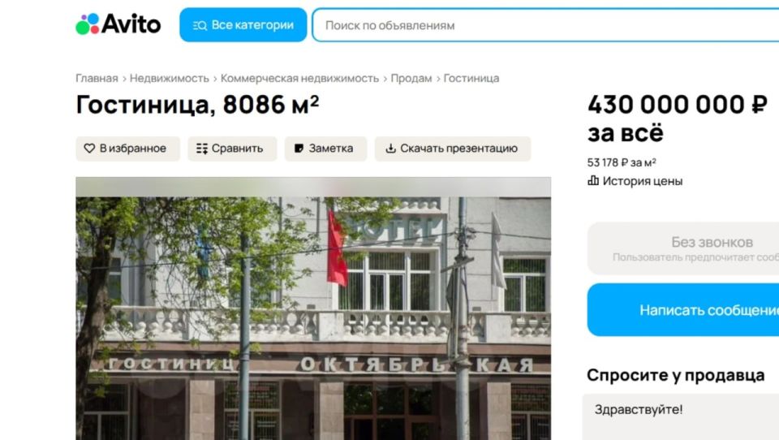
Task: Open Коммерческая недвижимость breadcrumb
Action: (x=299, y=78)
